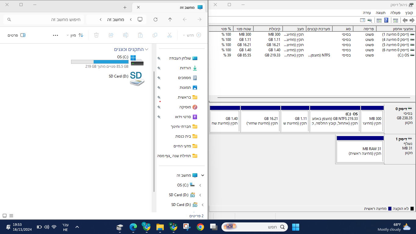Open the חדש (New) dropdown in File Explorer

192,35
